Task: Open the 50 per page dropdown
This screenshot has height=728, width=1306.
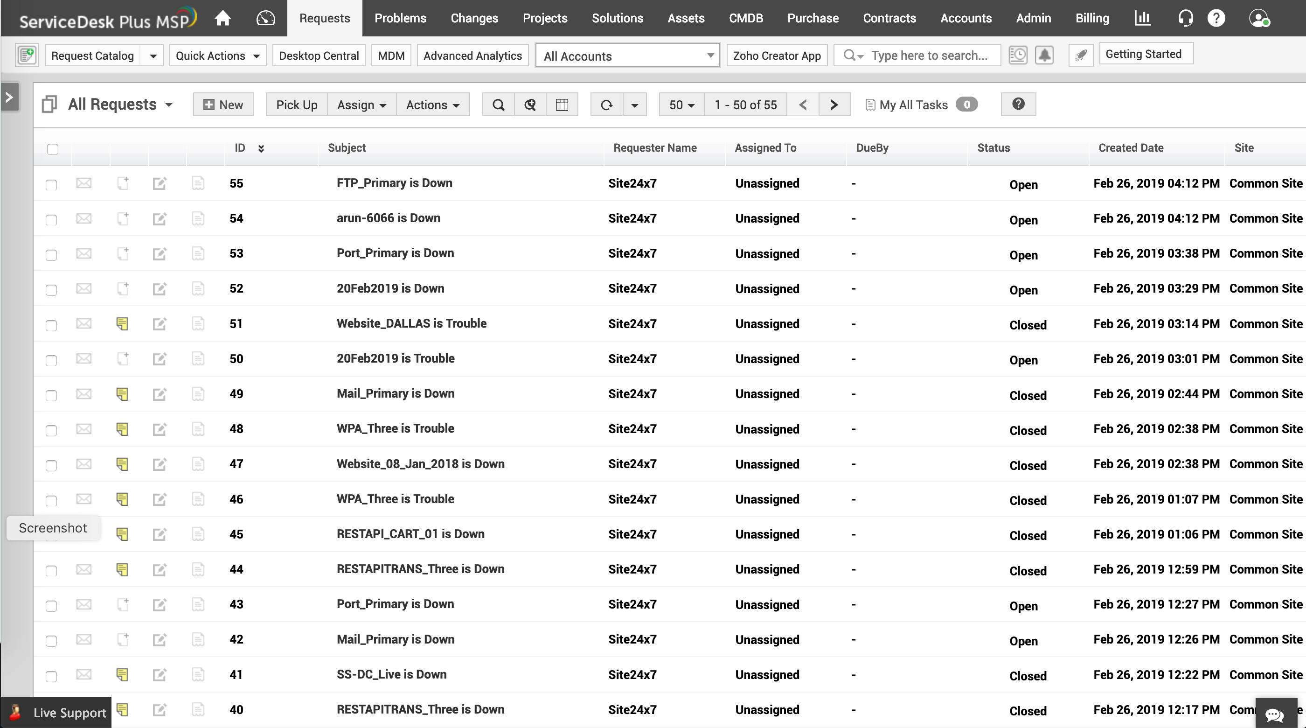Action: (681, 105)
